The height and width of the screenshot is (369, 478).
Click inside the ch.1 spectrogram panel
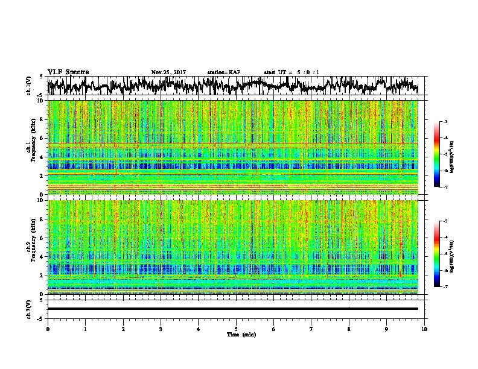pyautogui.click(x=233, y=147)
